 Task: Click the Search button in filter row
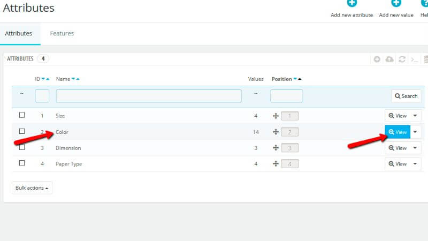406,96
